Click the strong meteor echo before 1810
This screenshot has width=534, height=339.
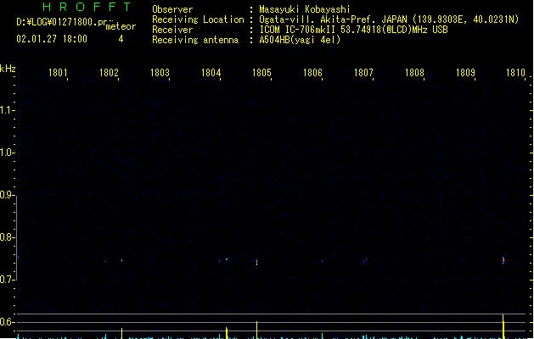[503, 260]
